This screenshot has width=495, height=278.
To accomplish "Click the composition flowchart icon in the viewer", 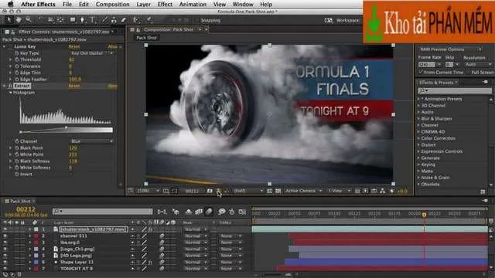I will click(382, 191).
